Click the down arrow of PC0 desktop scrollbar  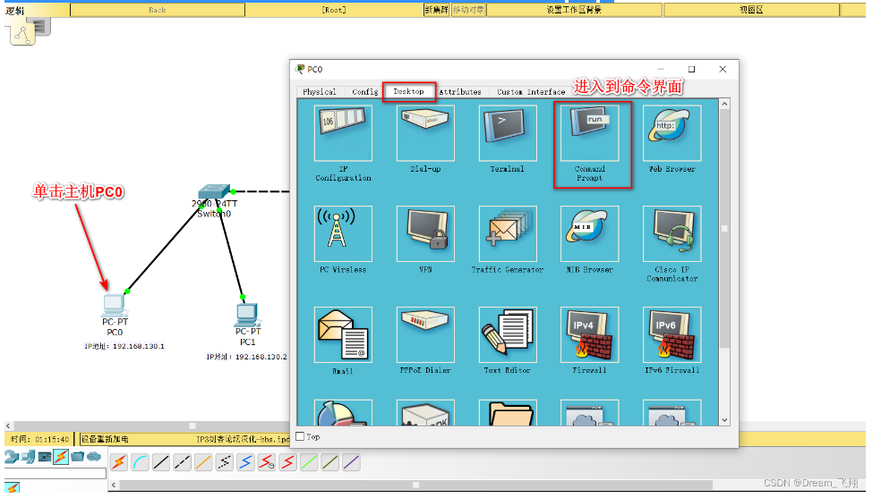[x=724, y=419]
